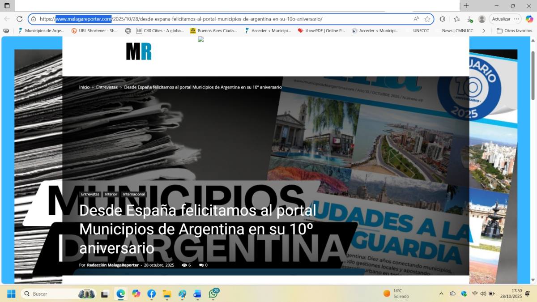Open browser Extensions puzzle icon
537x302 pixels.
click(442, 19)
